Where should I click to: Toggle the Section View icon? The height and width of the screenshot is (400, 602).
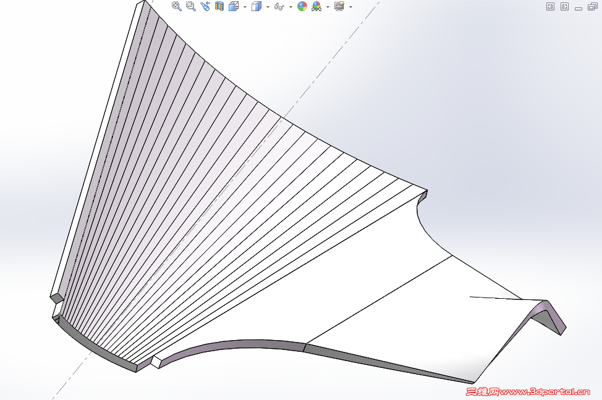click(x=219, y=6)
